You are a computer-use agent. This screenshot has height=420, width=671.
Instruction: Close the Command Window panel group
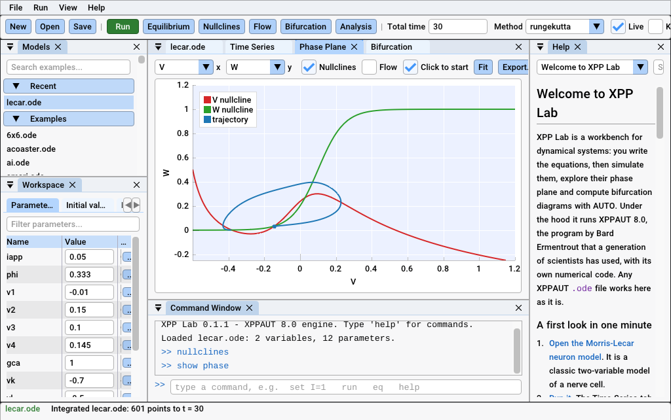519,308
